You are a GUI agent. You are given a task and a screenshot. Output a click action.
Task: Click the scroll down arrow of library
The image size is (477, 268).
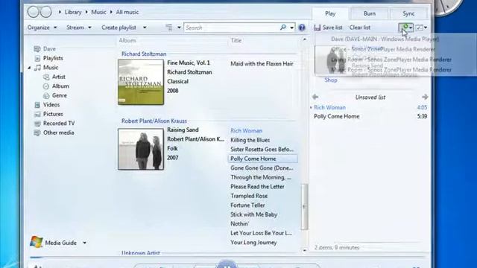pos(305,250)
